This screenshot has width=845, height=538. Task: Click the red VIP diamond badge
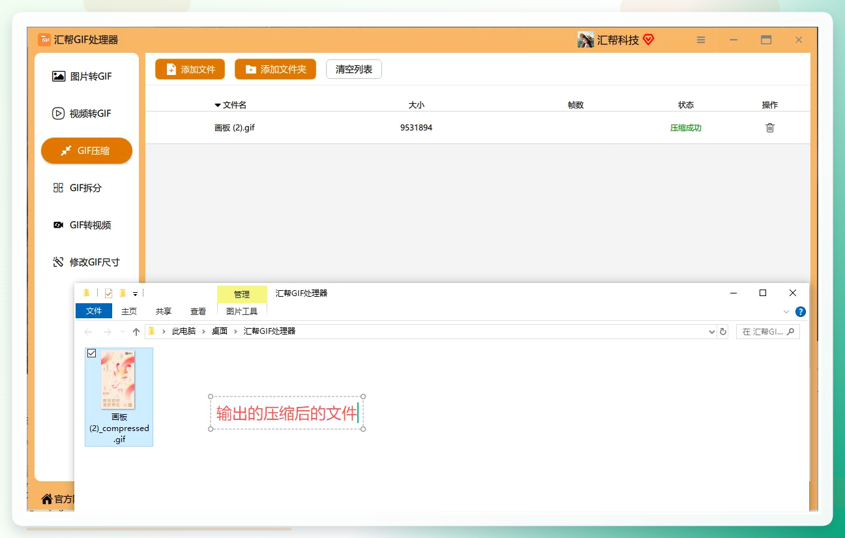[648, 40]
